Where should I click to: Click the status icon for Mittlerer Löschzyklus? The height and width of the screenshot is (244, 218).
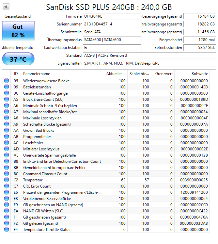point(7,149)
